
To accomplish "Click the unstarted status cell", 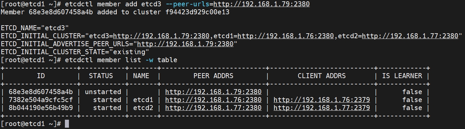I will click(103, 92).
